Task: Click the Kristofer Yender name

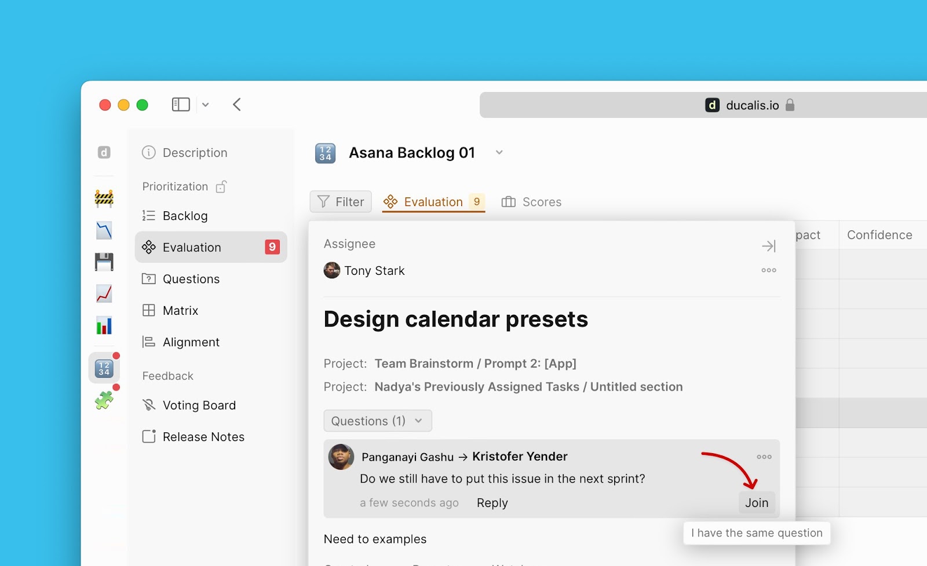Action: click(520, 456)
